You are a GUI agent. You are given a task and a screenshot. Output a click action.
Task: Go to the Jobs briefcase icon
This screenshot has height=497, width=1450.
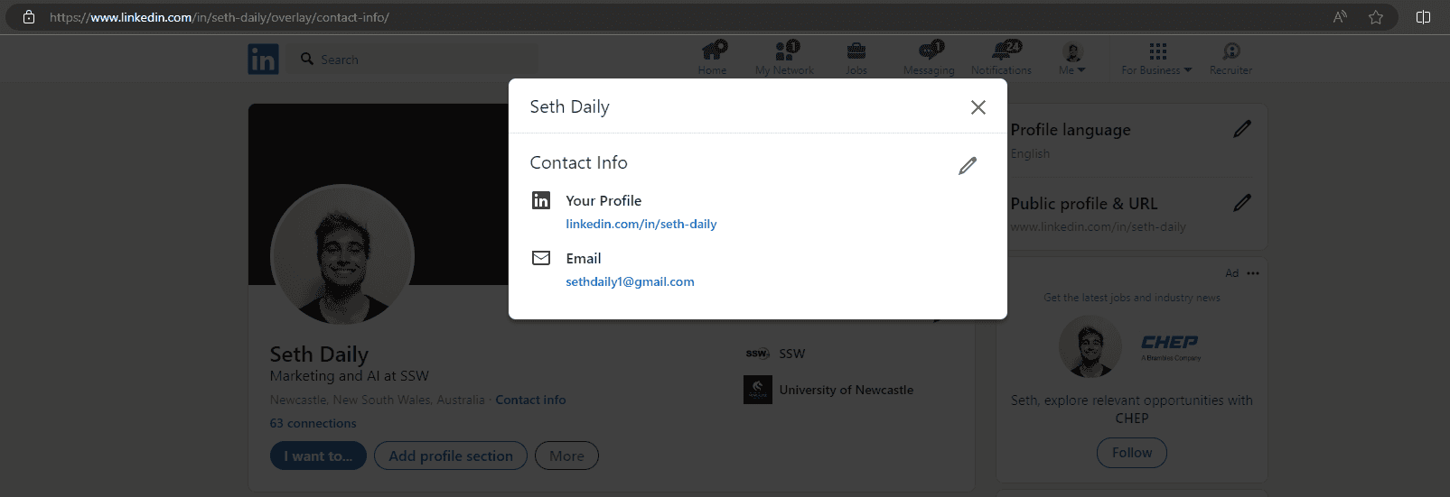pyautogui.click(x=856, y=52)
